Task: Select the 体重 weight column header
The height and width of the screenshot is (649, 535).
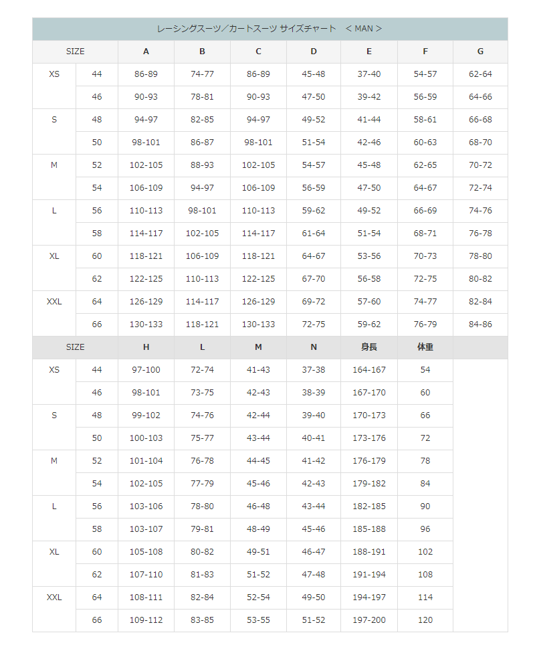Action: (425, 347)
